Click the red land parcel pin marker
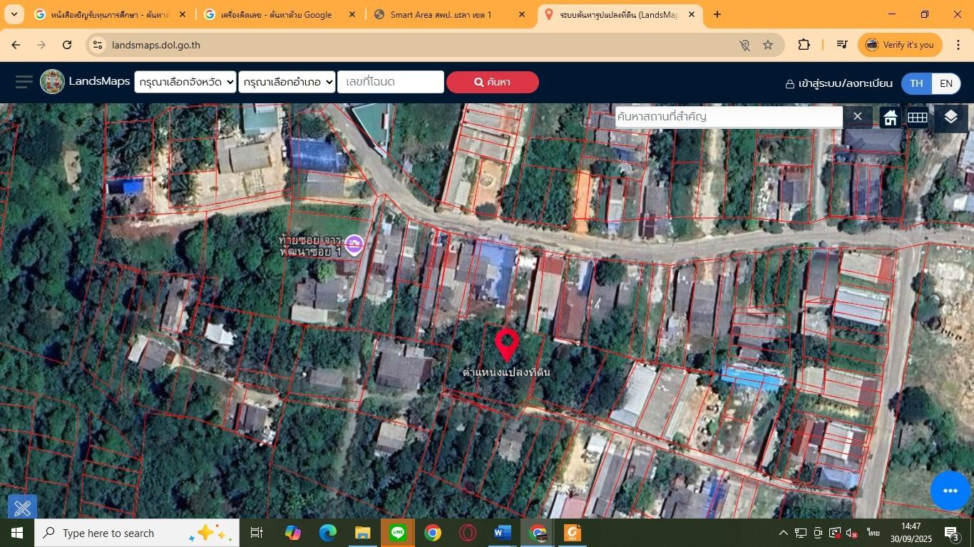The image size is (974, 547). pyautogui.click(x=507, y=344)
